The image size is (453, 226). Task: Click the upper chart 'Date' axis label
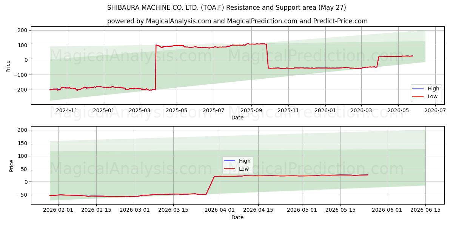(x=237, y=118)
